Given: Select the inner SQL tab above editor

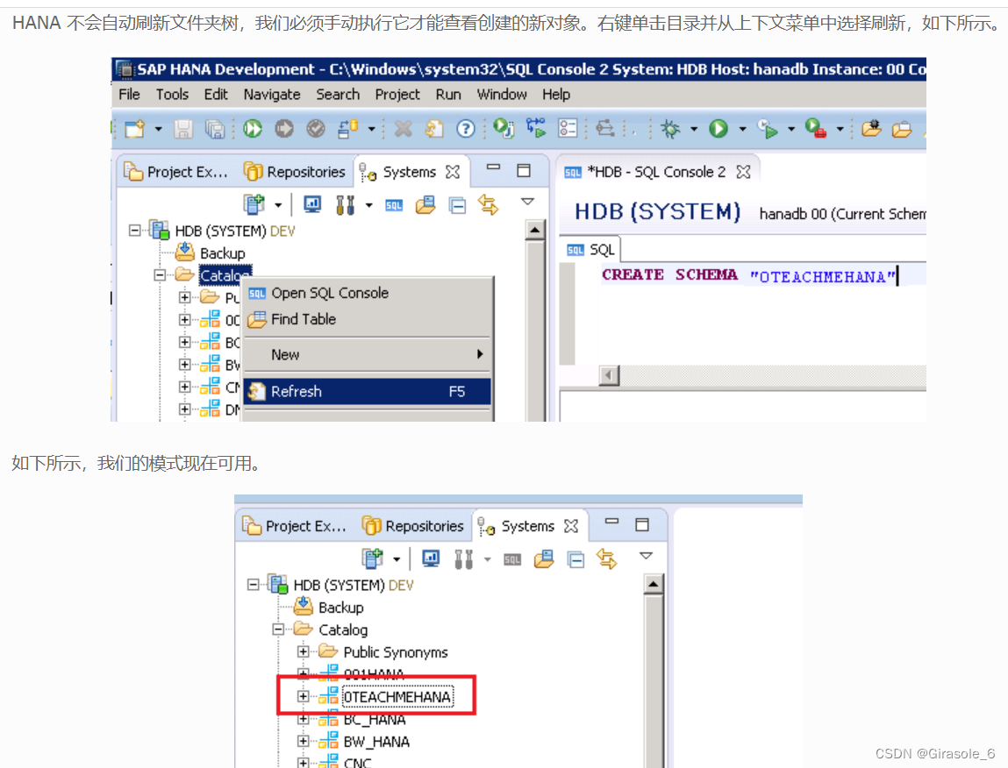Looking at the screenshot, I should click(590, 250).
